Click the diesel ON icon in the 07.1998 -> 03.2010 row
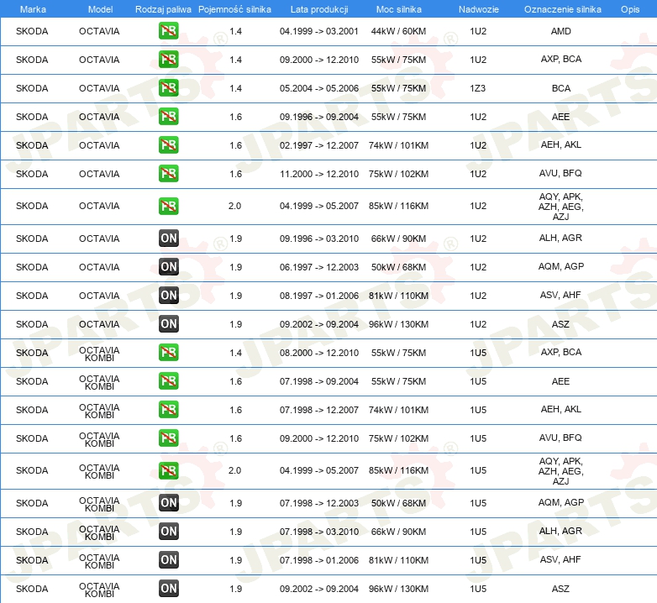The width and height of the screenshot is (657, 603). click(168, 532)
